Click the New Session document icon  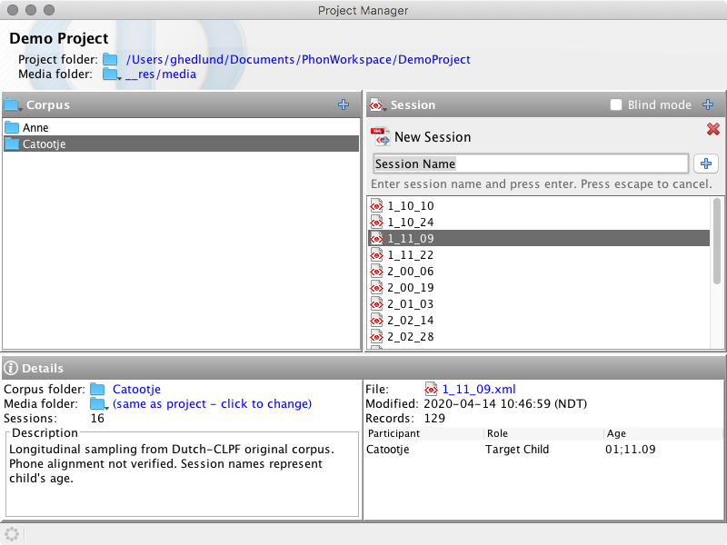coord(381,137)
